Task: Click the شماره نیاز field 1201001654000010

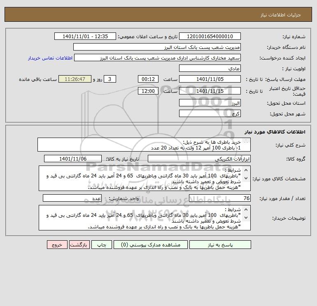Action: tap(210, 36)
